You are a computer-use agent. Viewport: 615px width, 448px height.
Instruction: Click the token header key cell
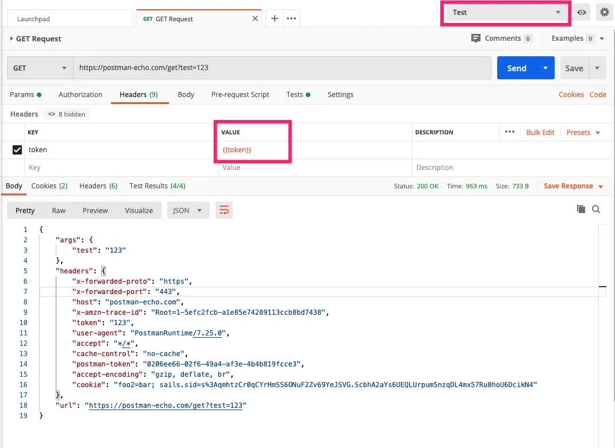[122, 150]
